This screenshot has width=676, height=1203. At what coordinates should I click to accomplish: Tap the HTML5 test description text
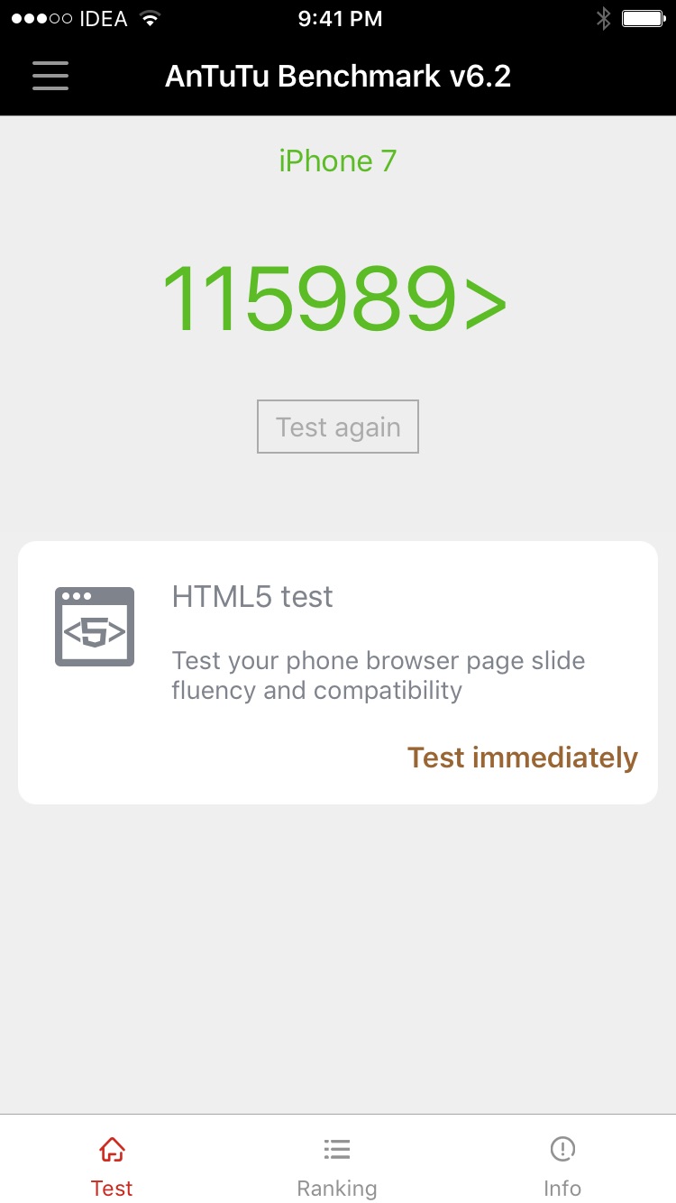pos(379,675)
